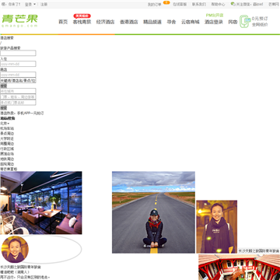This screenshot has width=280, height=280.
Task: Click the circular avatar photo of smiling woman
Action: click(15, 250)
